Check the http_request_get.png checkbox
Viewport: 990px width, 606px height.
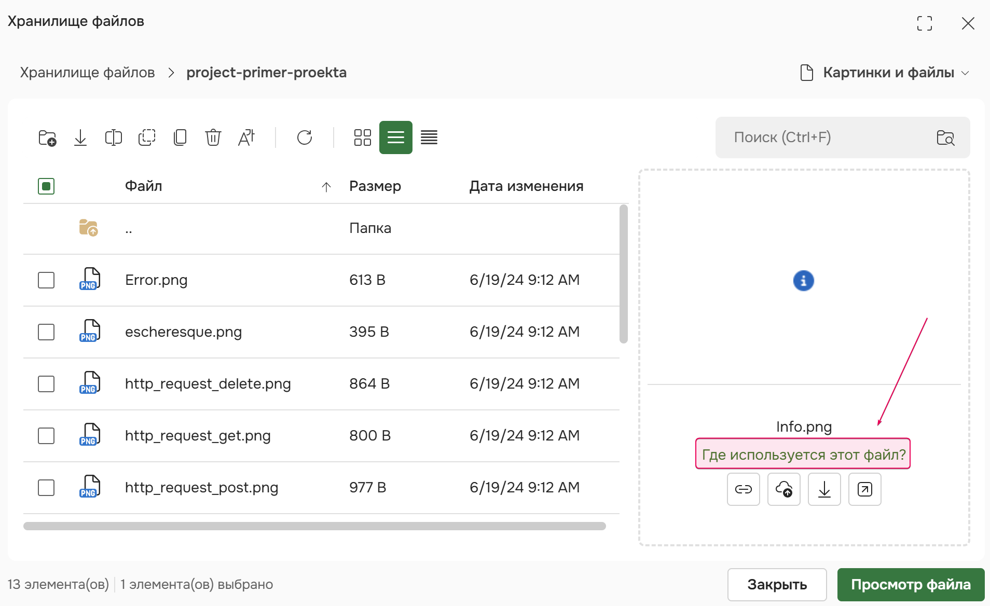(x=46, y=436)
